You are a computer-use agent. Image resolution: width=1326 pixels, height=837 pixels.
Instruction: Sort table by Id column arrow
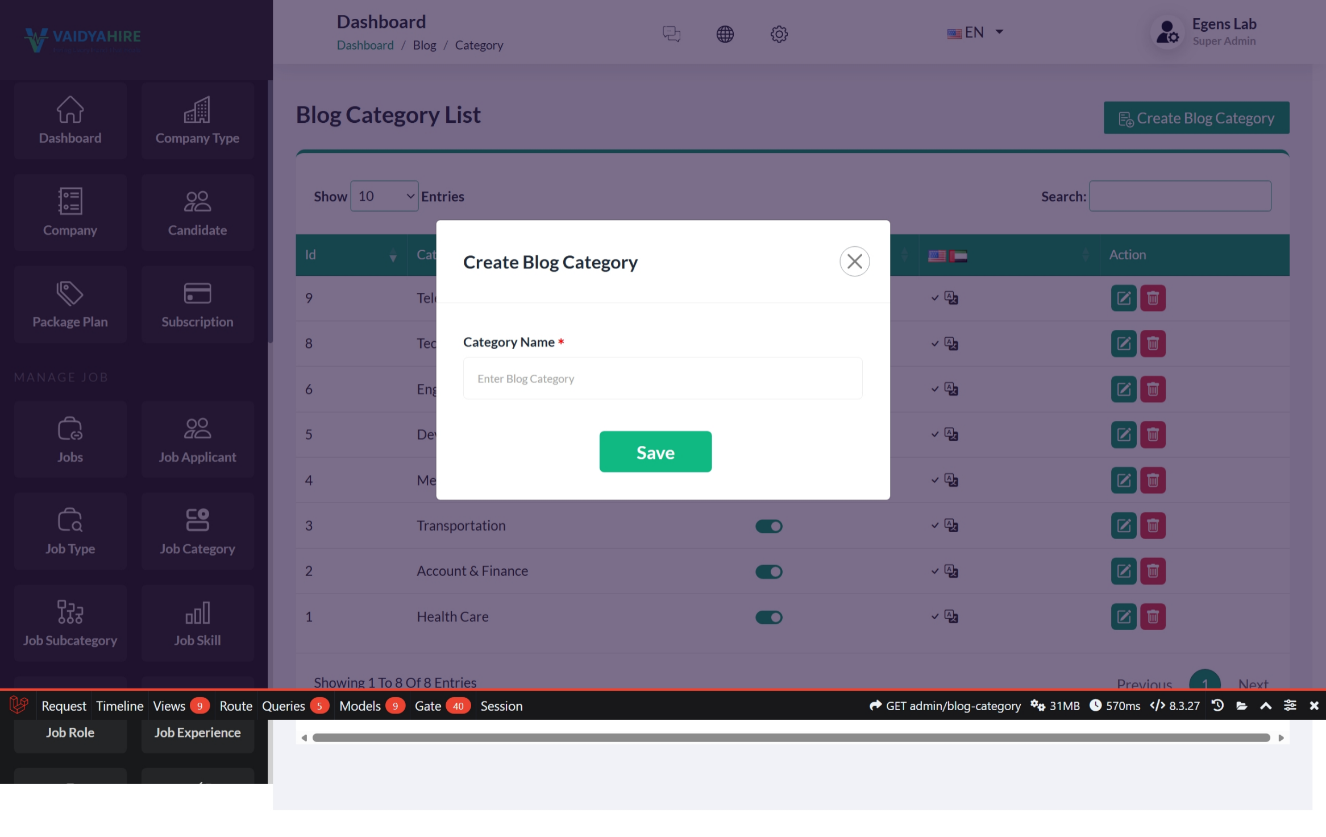(392, 255)
